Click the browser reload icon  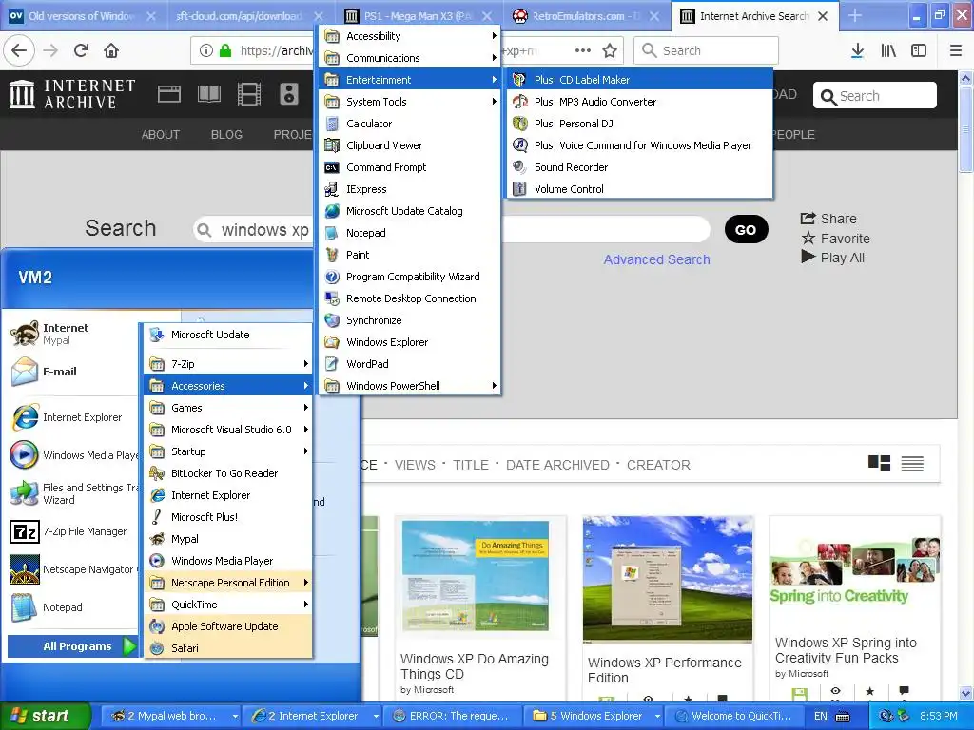pos(82,50)
